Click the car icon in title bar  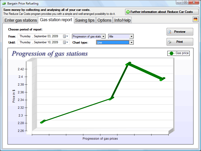tap(4, 4)
